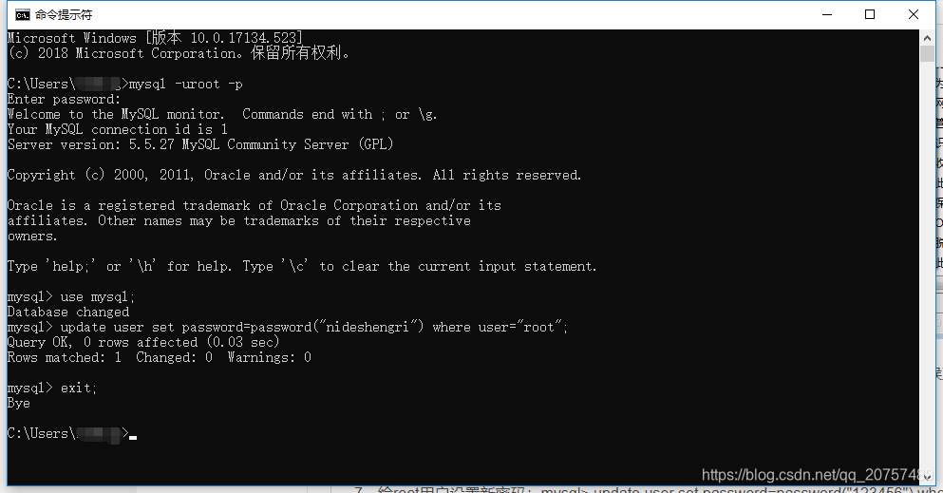Click the "use mysql;" command

tap(98, 297)
